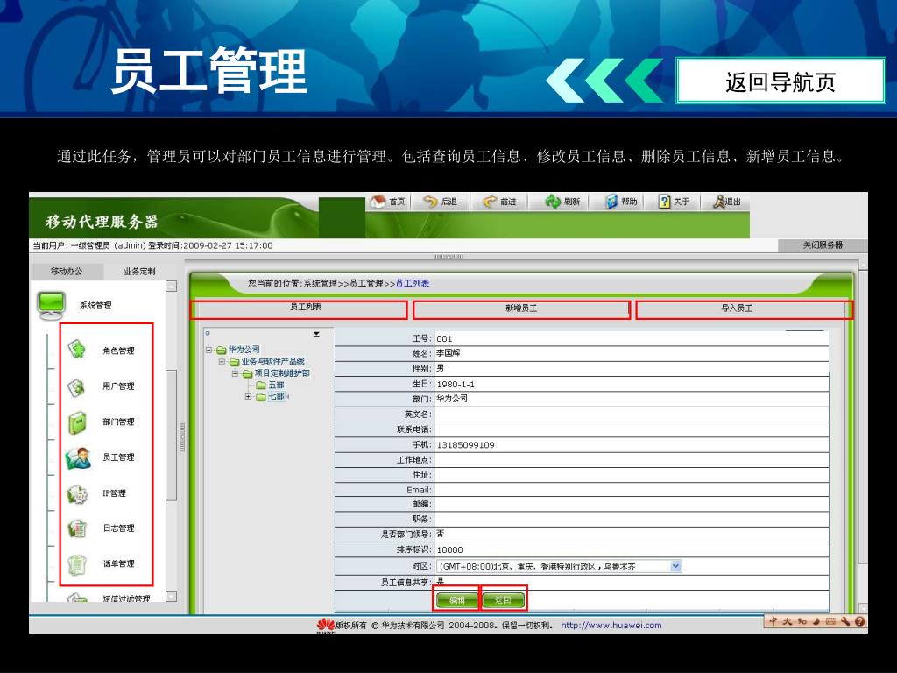897x673 pixels.
Task: Switch to the 移动办公 tab
Action: [67, 272]
